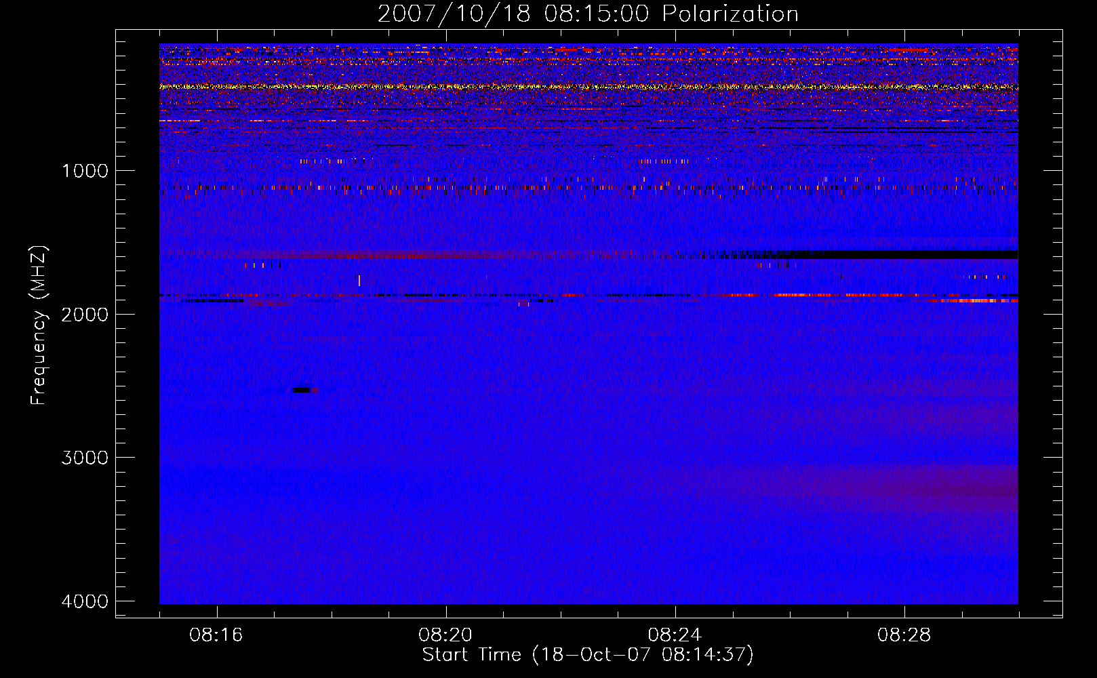
Task: Select the 4000 frequency tick label
Action: (x=85, y=601)
